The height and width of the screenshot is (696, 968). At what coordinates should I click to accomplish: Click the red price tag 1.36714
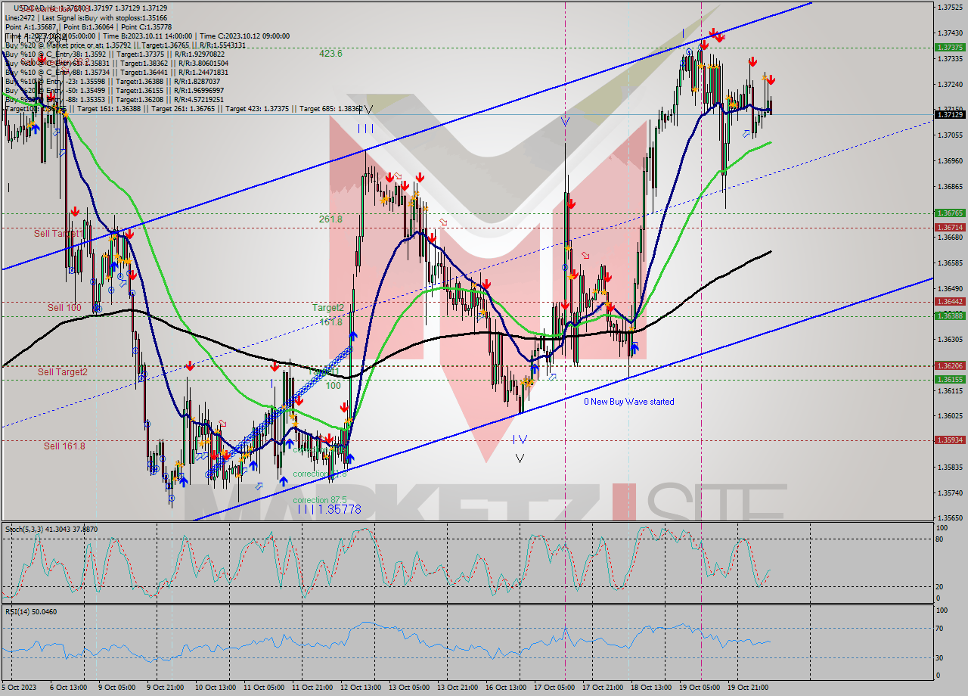pos(950,227)
